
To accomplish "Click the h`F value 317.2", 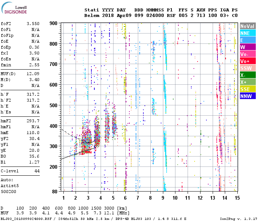I will point(33,94).
